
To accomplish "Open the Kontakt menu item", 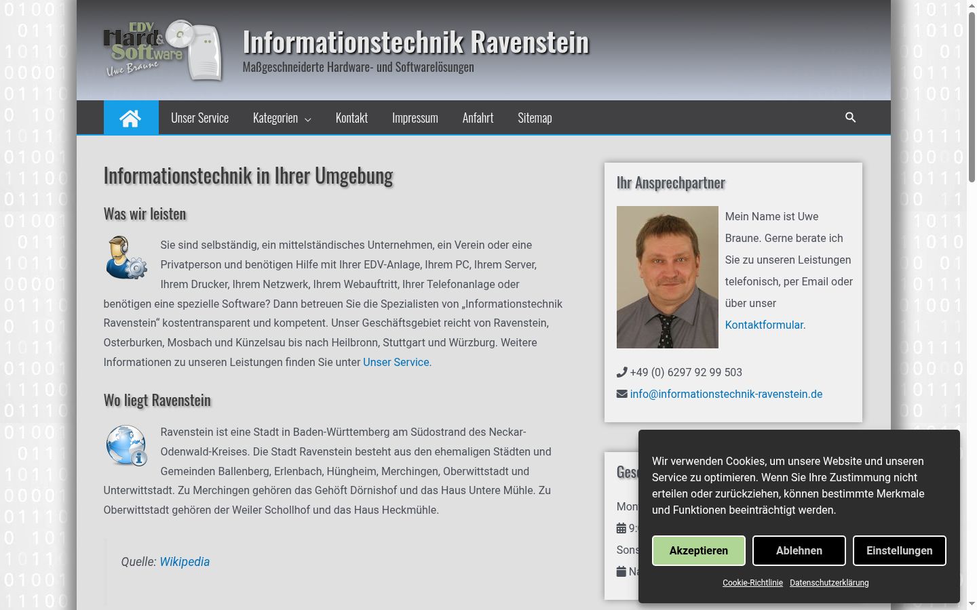I will [351, 118].
